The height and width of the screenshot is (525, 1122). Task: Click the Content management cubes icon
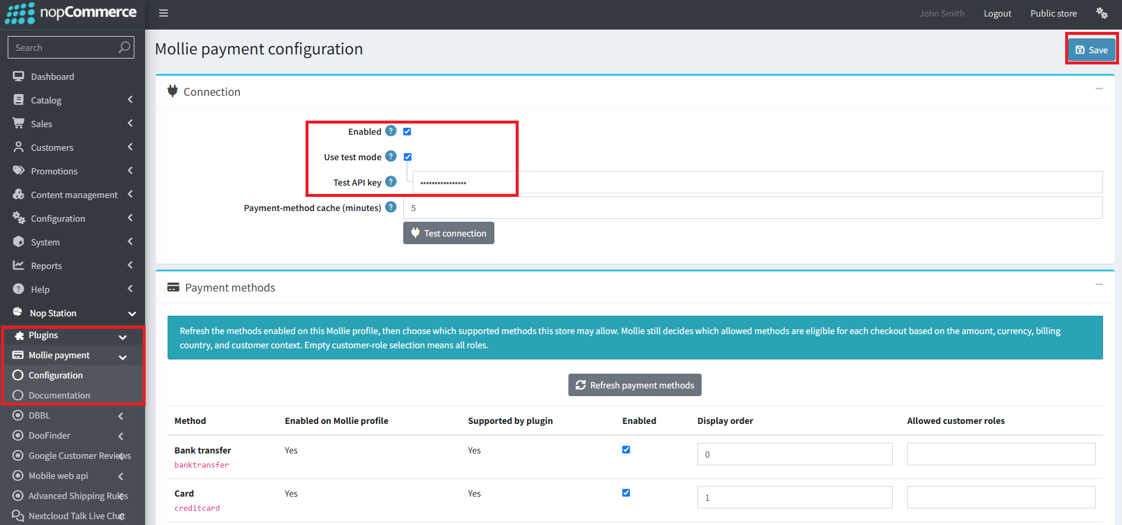tap(19, 194)
